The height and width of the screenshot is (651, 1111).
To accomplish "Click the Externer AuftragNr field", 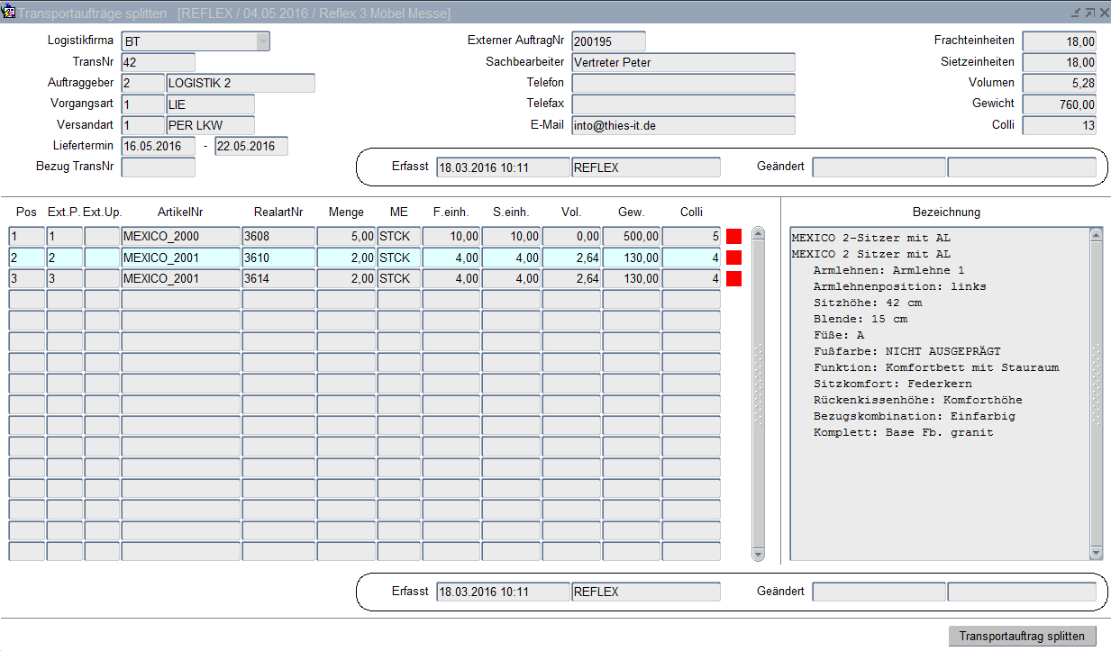I will point(608,41).
